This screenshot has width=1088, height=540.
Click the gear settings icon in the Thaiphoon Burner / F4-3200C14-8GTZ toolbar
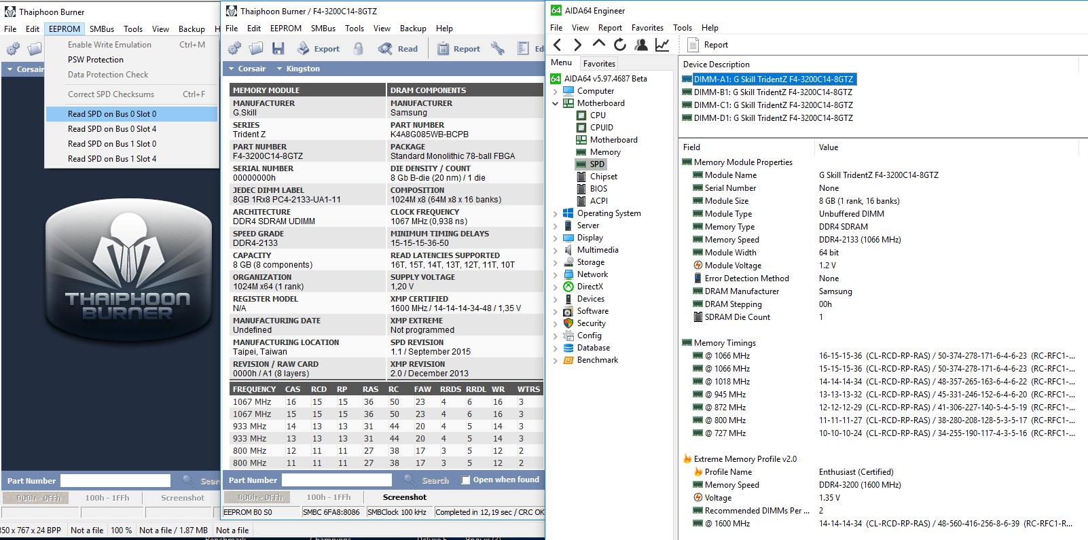pos(234,48)
